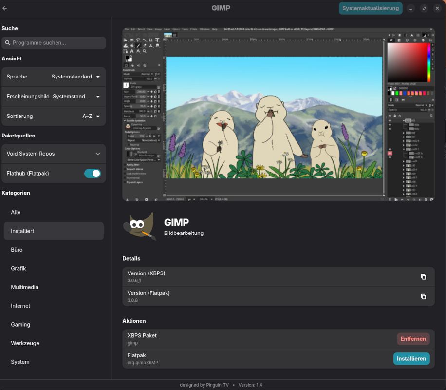Click the Programme suchen search field
The width and height of the screenshot is (446, 390).
[x=54, y=43]
